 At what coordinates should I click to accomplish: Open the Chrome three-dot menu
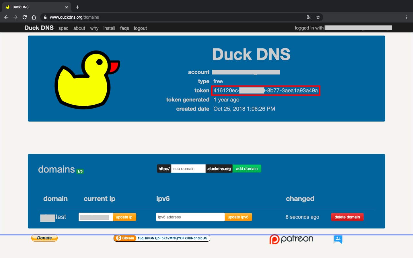point(407,17)
